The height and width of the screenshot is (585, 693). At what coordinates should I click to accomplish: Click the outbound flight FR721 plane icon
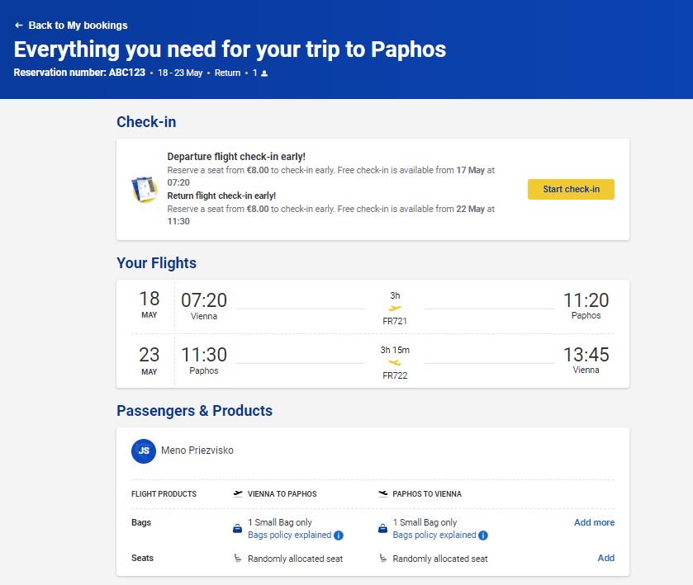pyautogui.click(x=395, y=309)
